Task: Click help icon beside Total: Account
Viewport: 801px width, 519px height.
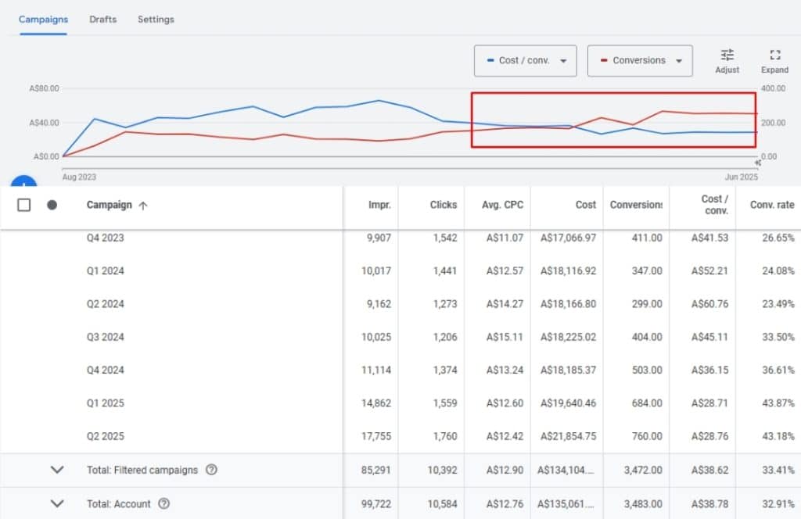Action: (163, 504)
